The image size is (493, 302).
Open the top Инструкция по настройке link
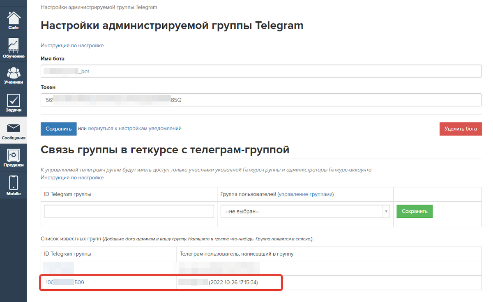click(x=72, y=46)
